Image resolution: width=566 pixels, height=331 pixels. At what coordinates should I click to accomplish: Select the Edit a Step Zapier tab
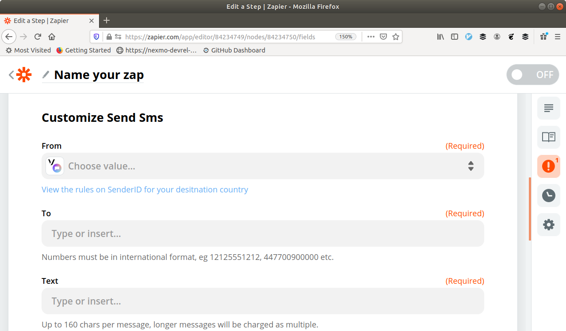pyautogui.click(x=50, y=21)
